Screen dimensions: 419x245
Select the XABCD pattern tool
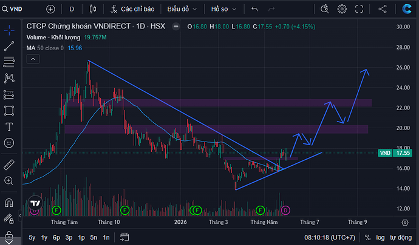coord(9,78)
